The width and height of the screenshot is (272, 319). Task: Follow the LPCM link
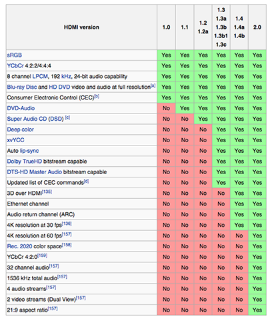(x=40, y=76)
